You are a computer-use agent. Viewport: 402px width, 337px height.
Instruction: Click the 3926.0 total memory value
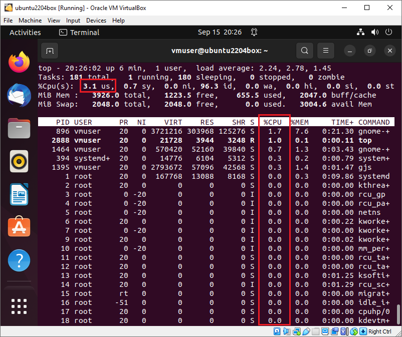[x=106, y=95]
